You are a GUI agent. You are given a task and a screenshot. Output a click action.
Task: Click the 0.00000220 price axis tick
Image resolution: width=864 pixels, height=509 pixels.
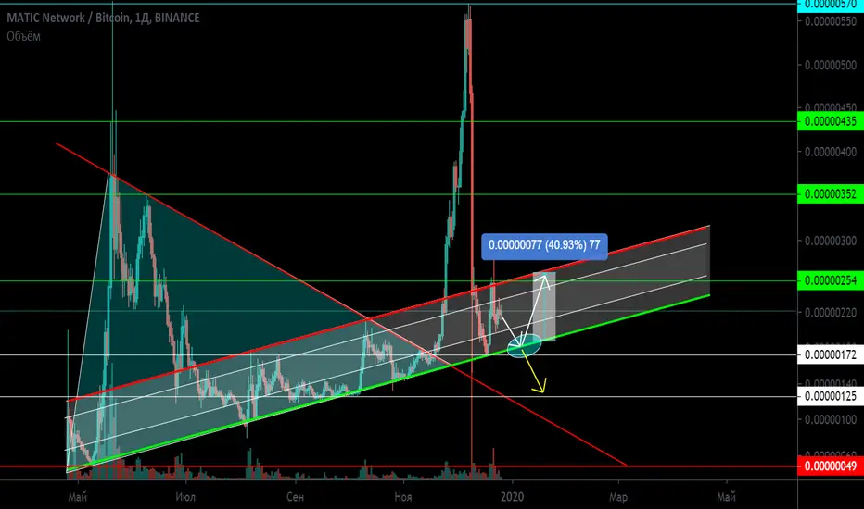coord(831,312)
